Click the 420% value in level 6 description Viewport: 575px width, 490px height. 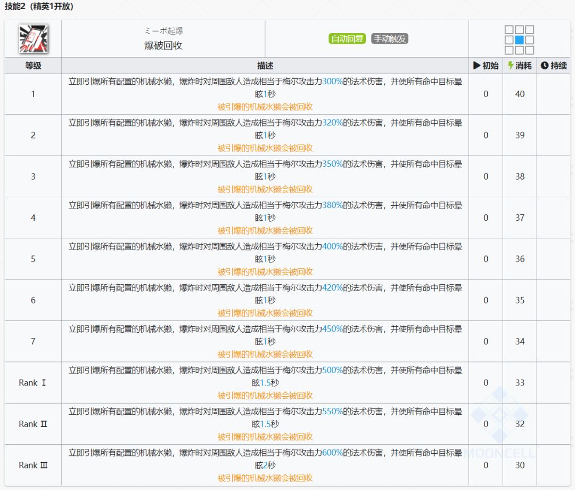[333, 287]
